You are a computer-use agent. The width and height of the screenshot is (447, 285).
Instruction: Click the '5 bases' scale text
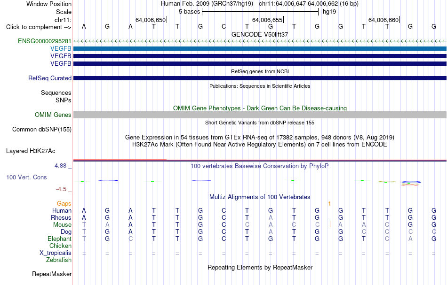tap(189, 12)
